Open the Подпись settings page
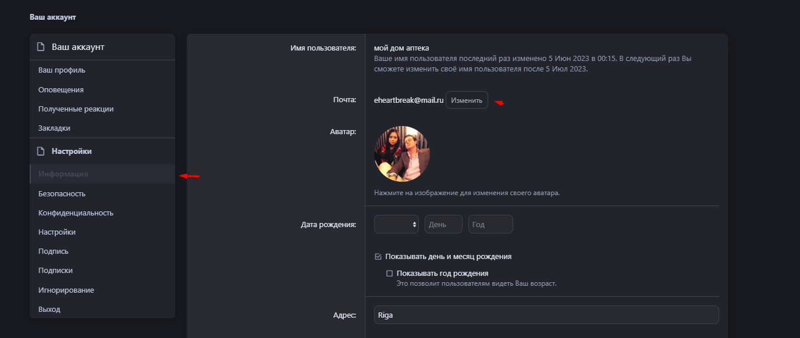 click(x=54, y=251)
